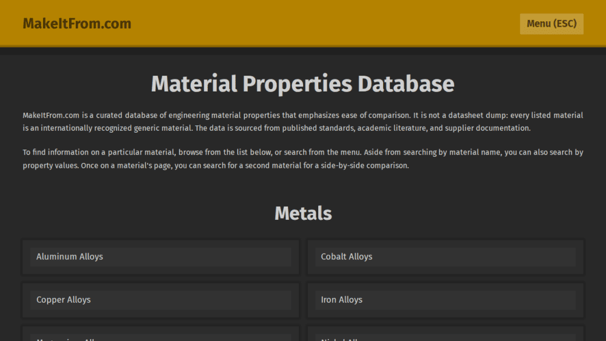Open the Menu (ESC) button
The image size is (606, 341).
551,24
